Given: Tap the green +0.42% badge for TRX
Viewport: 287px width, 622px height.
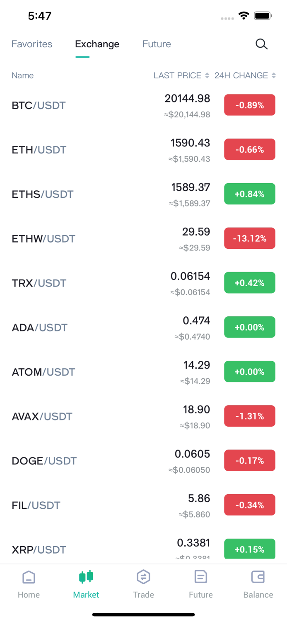Looking at the screenshot, I should (x=249, y=282).
